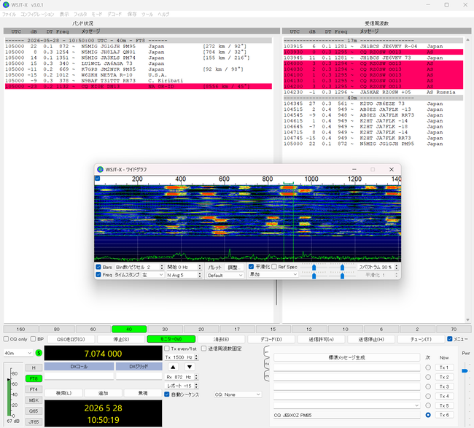The height and width of the screenshot is (428, 474).
Task: Move Rx frequency down with the down-arrow button
Action: click(190, 367)
